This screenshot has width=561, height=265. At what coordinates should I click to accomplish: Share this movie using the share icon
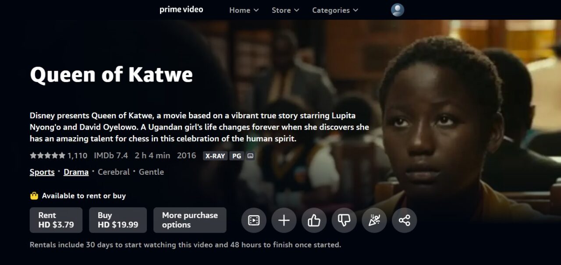click(405, 220)
